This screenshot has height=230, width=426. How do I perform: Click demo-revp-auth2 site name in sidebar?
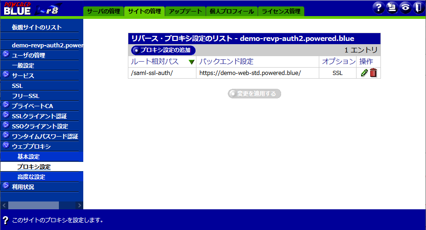click(x=47, y=46)
